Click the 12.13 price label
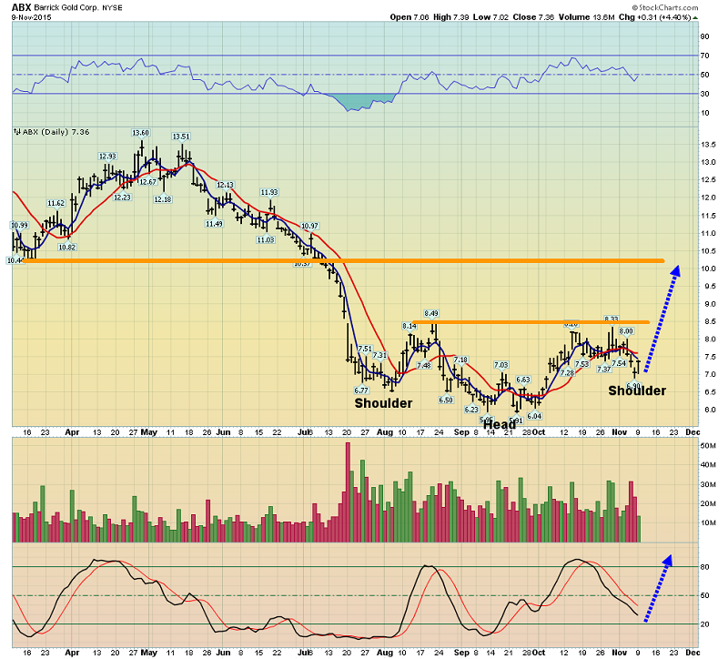The image size is (728, 659). click(x=225, y=185)
